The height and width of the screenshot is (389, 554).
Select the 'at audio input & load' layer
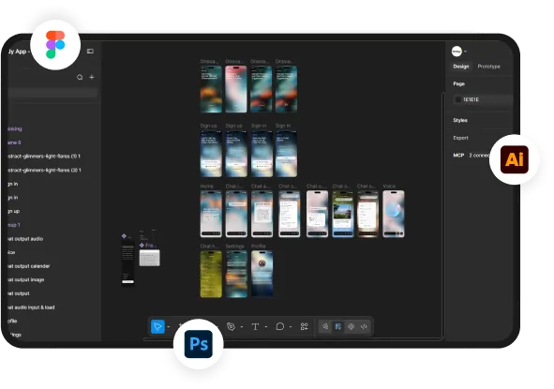pos(31,307)
